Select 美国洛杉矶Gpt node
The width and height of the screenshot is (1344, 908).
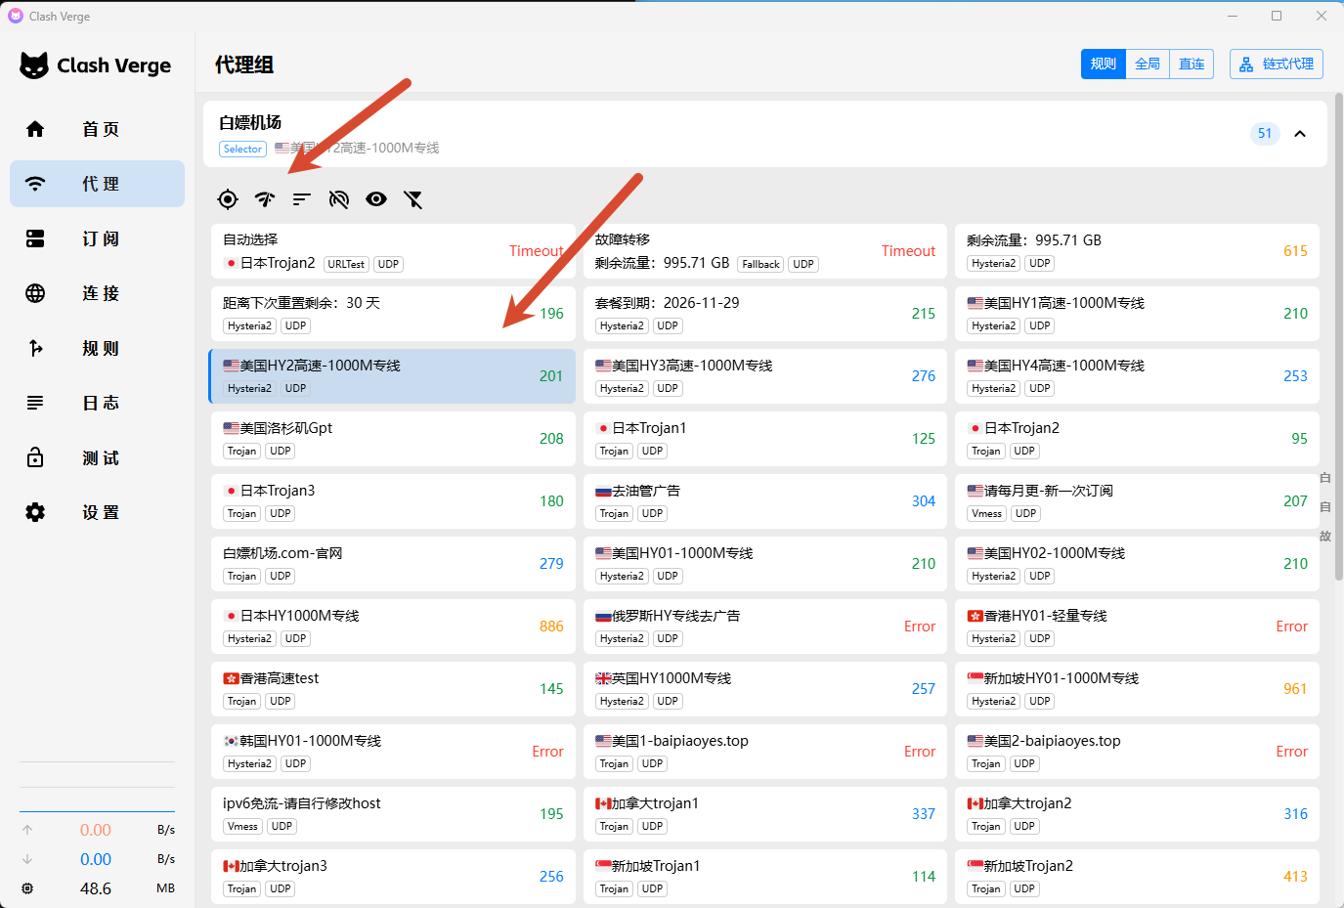[x=393, y=439]
